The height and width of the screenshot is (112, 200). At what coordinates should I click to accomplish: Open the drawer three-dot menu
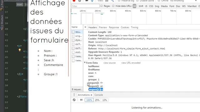(74, 95)
